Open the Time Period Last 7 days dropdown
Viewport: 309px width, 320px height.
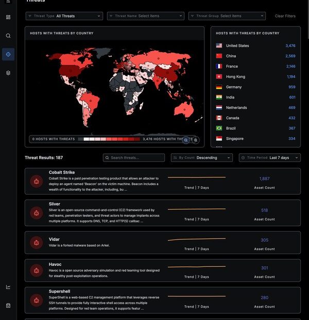tap(270, 157)
